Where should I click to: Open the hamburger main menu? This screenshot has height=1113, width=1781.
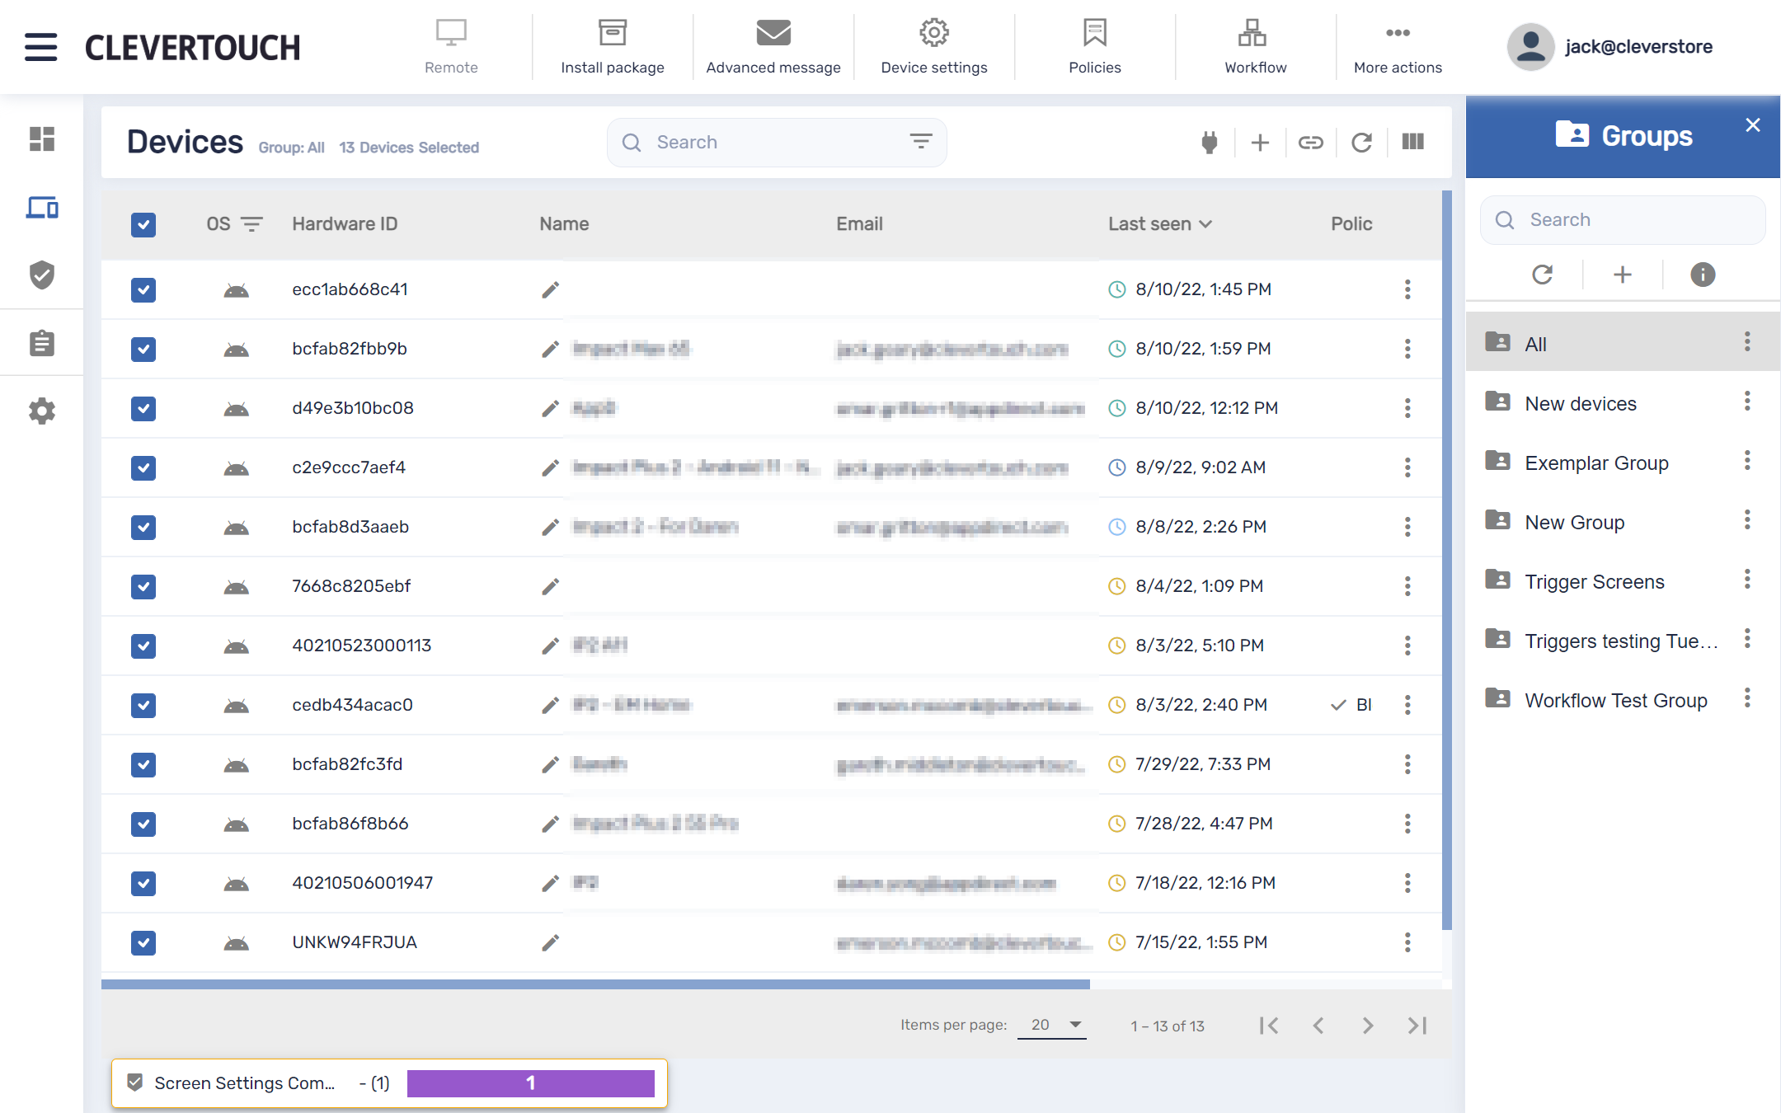pyautogui.click(x=40, y=47)
